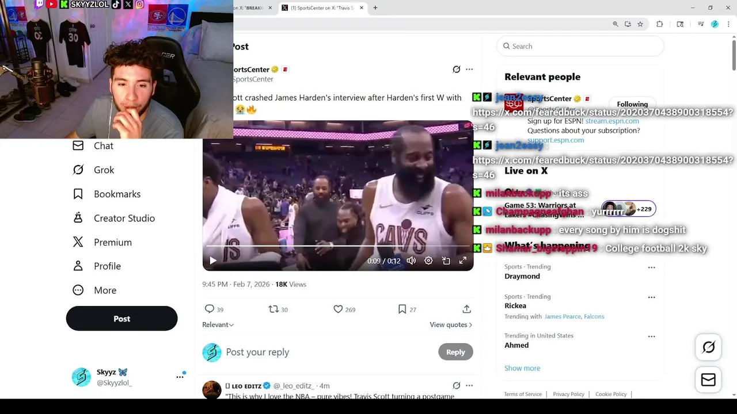Screen dimensions: 737x414
Task: Enable video picture-in-picture mode
Action: [446, 260]
